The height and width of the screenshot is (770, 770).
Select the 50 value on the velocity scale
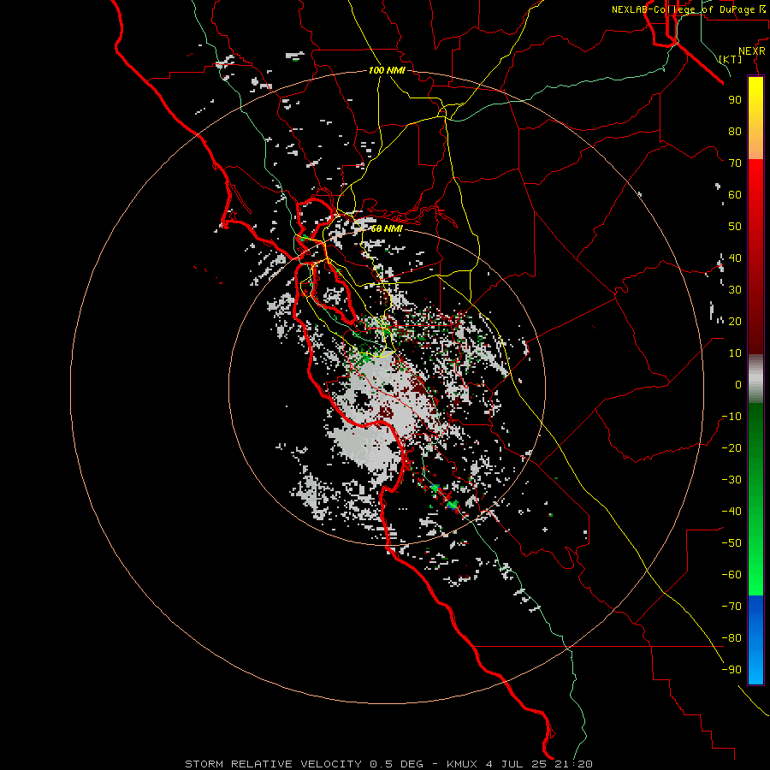coord(735,227)
